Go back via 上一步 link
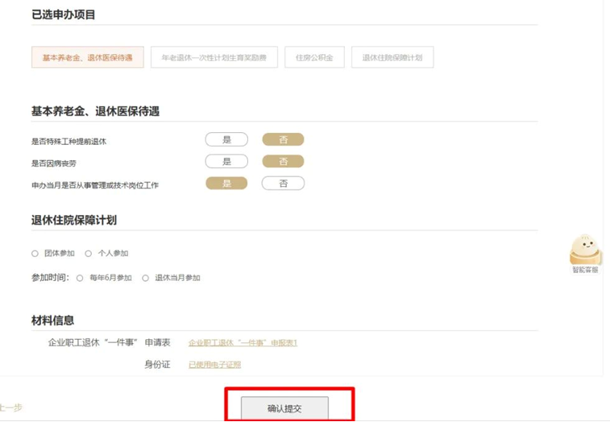The image size is (610, 422). coord(10,408)
